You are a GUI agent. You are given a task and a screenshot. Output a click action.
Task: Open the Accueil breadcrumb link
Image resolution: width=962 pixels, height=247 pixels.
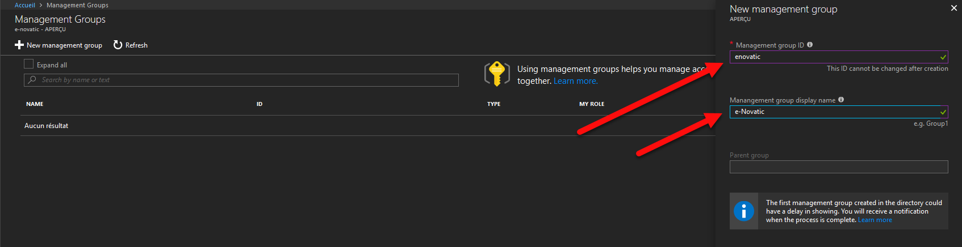[x=25, y=5]
